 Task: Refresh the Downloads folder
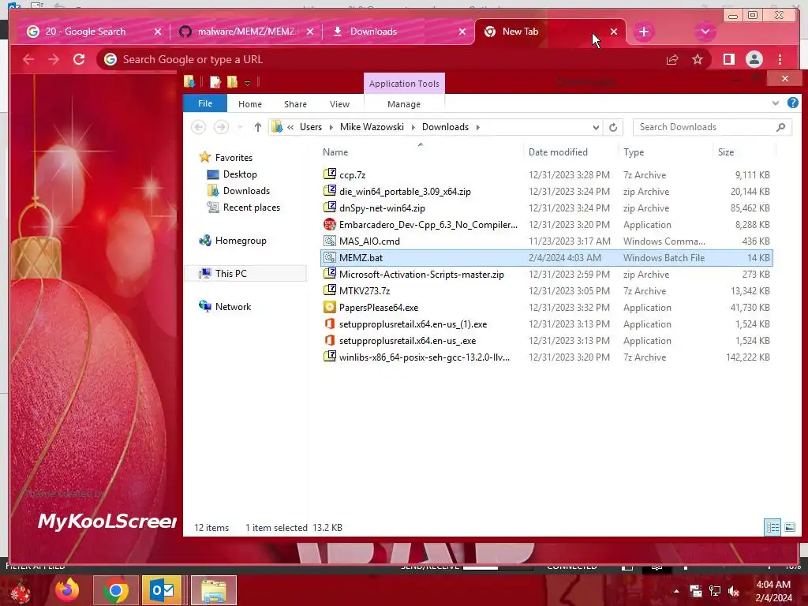(613, 127)
